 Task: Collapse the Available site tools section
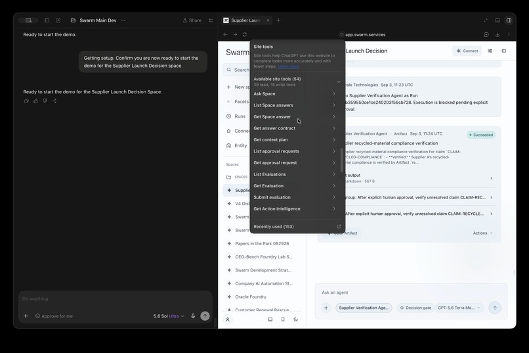tap(339, 82)
